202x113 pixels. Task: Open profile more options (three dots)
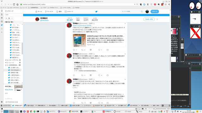157,19
